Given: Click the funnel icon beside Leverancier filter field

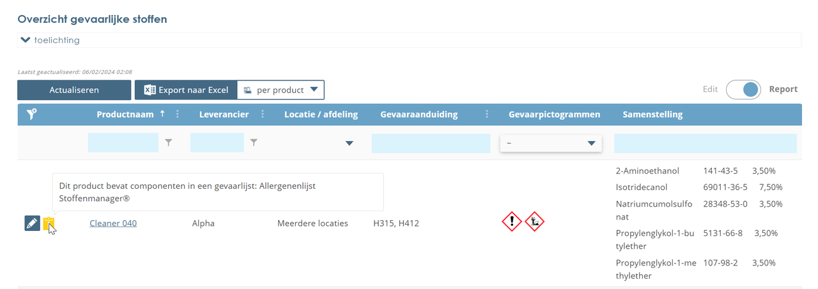Looking at the screenshot, I should [254, 143].
